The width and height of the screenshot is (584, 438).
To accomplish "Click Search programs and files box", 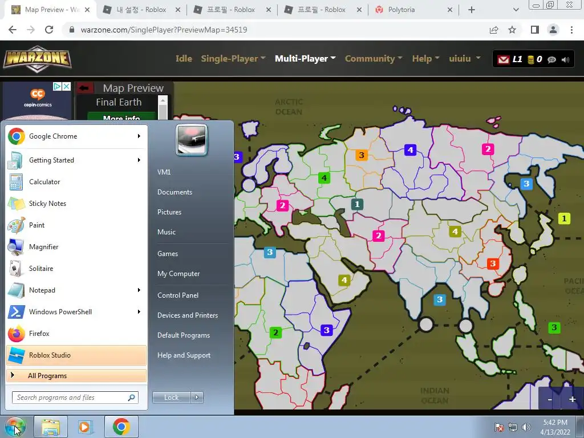I will click(x=75, y=398).
